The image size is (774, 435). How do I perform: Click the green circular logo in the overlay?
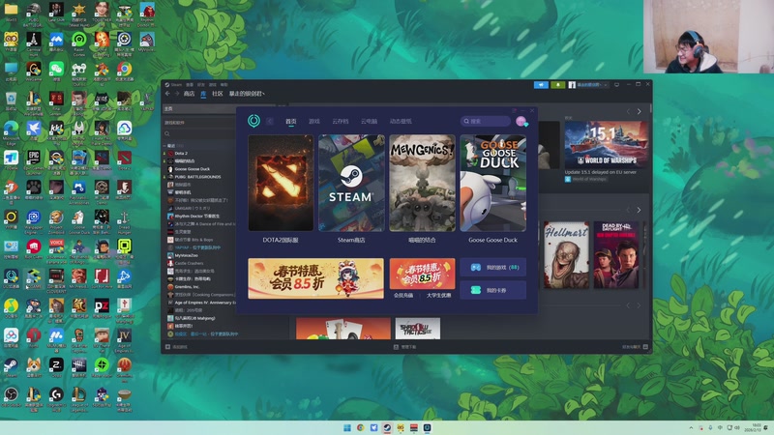point(253,120)
